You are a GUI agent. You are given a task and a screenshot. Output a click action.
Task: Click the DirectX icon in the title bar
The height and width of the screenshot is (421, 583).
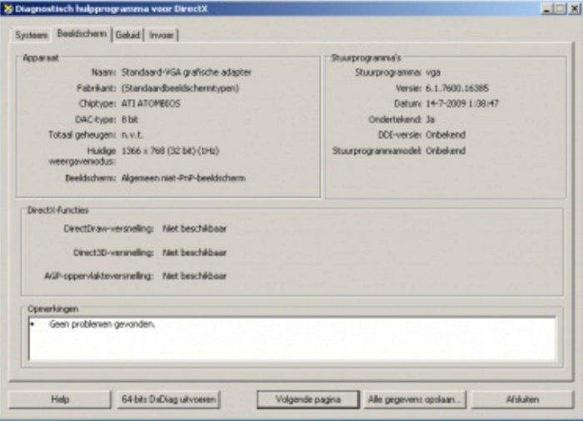click(7, 8)
